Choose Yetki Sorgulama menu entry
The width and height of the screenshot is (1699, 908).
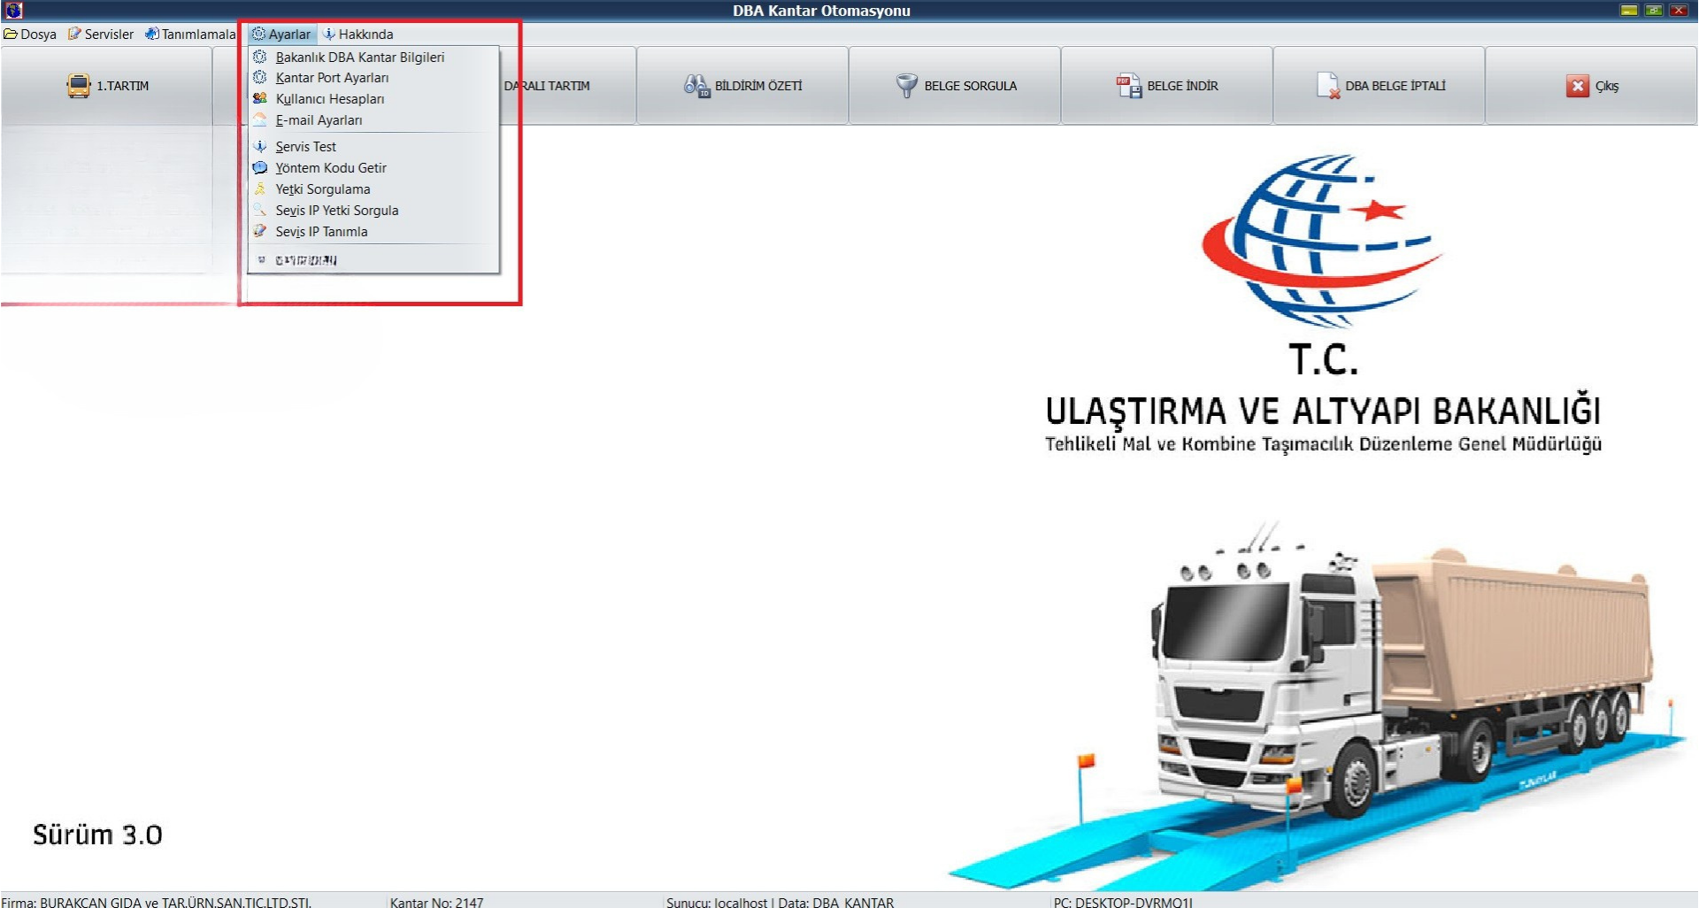click(374, 189)
